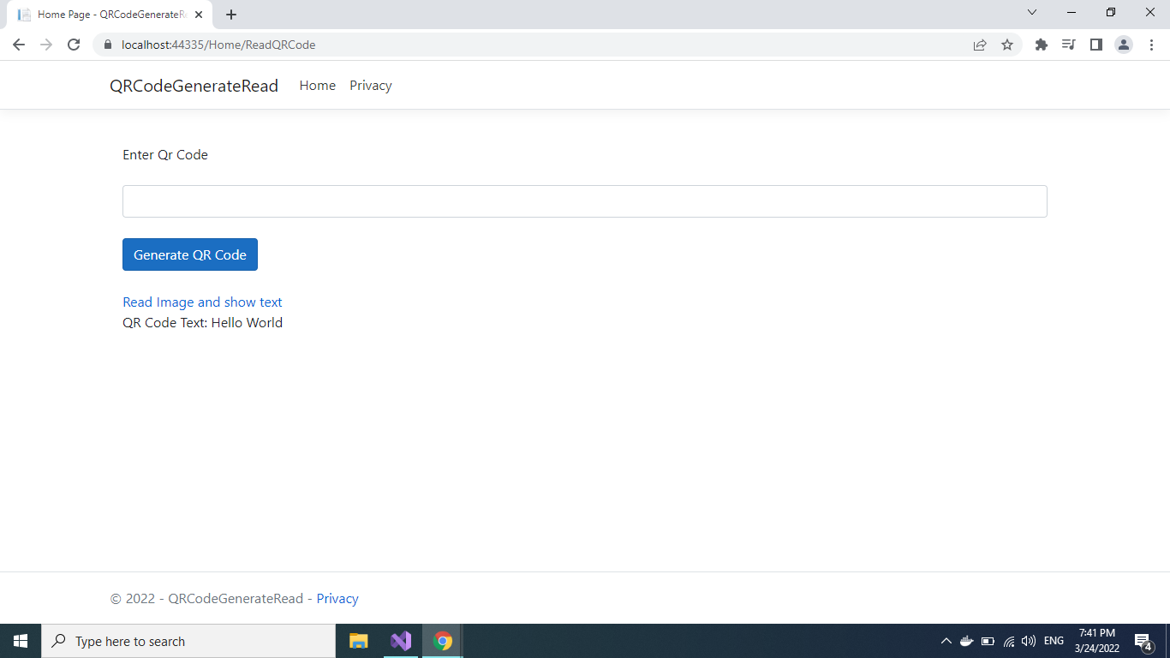The height and width of the screenshot is (658, 1170).
Task: Click '© 2022 - QRCodeGenerateRead' footer text
Action: click(206, 599)
